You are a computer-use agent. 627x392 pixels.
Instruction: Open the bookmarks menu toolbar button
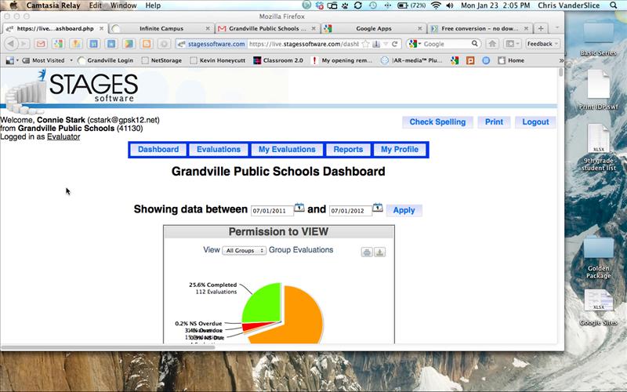513,44
